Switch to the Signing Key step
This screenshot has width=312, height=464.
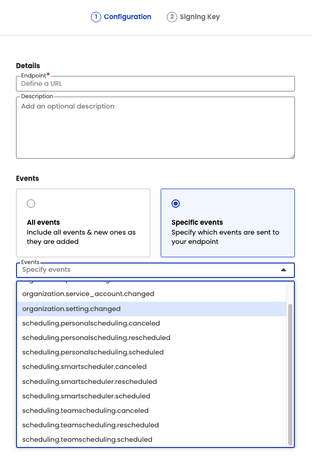point(199,17)
